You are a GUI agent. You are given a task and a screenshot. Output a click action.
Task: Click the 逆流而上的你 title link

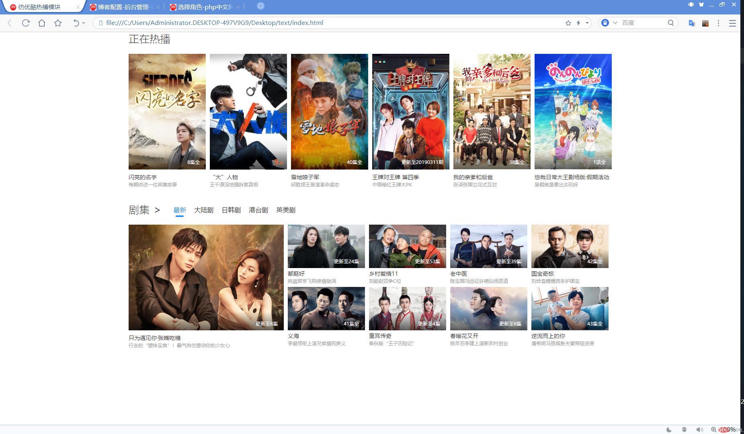click(x=548, y=336)
